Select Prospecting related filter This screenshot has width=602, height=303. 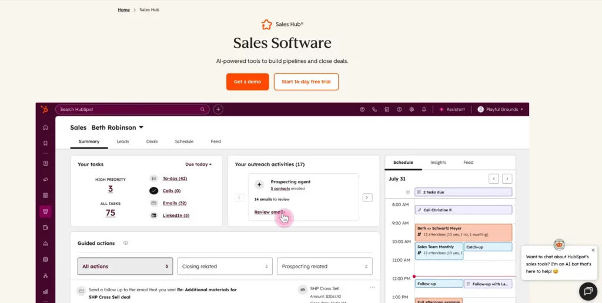pyautogui.click(x=325, y=266)
